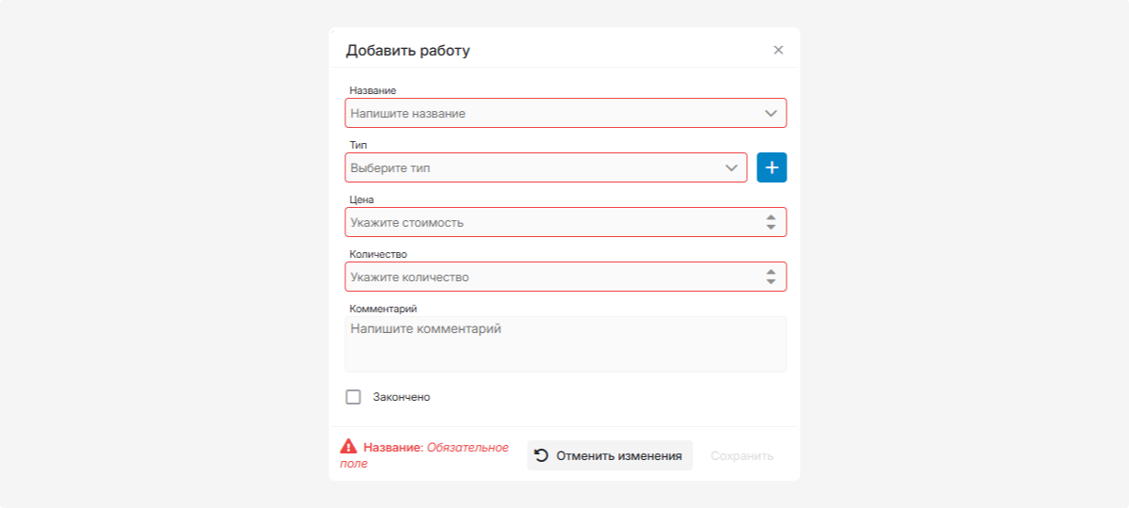Click the blue plus button beside Тип

(x=771, y=167)
